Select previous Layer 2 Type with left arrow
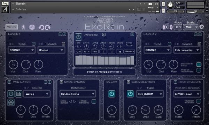Viewport: 209px width, 125px height. point(145,44)
